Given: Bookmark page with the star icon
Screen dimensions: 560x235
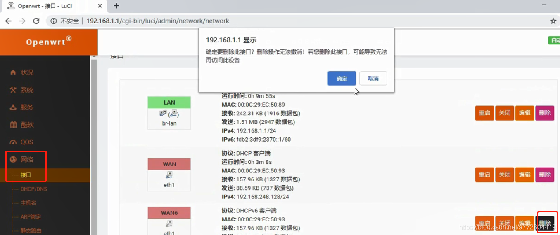Looking at the screenshot, I should (x=553, y=21).
